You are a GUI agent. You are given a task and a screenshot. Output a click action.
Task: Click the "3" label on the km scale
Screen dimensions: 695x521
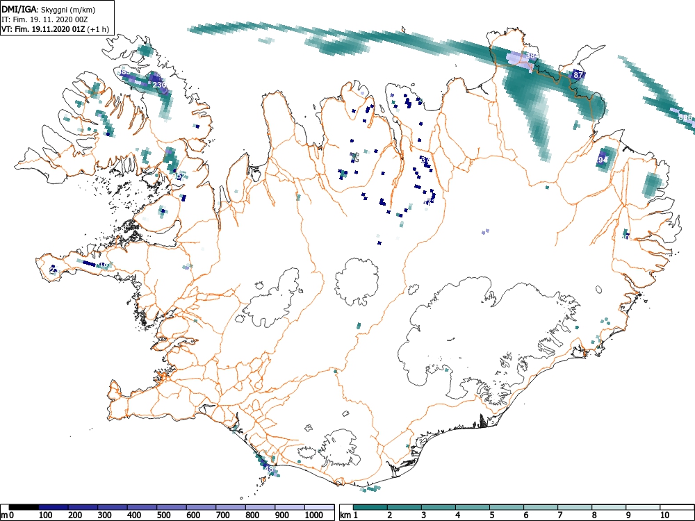coord(424,515)
